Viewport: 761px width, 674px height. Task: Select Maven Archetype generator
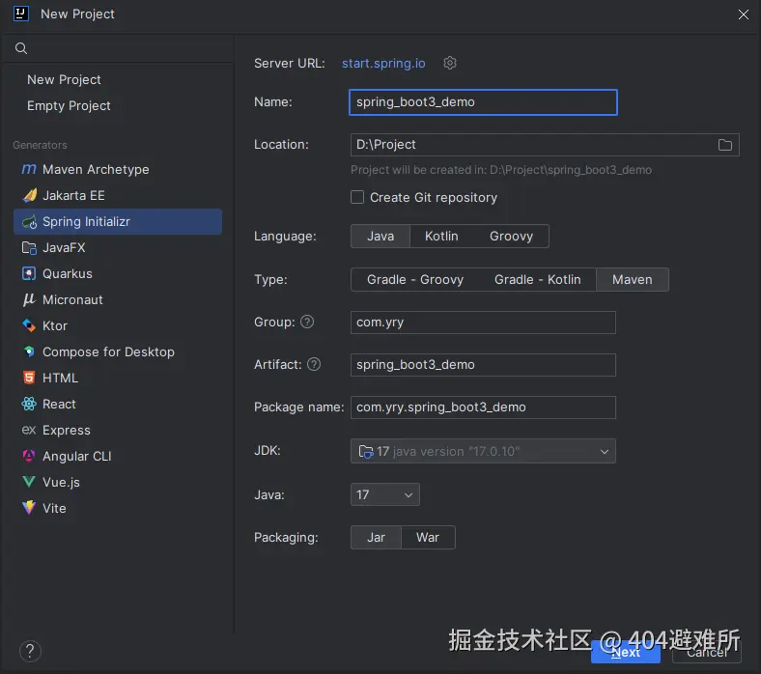118,169
